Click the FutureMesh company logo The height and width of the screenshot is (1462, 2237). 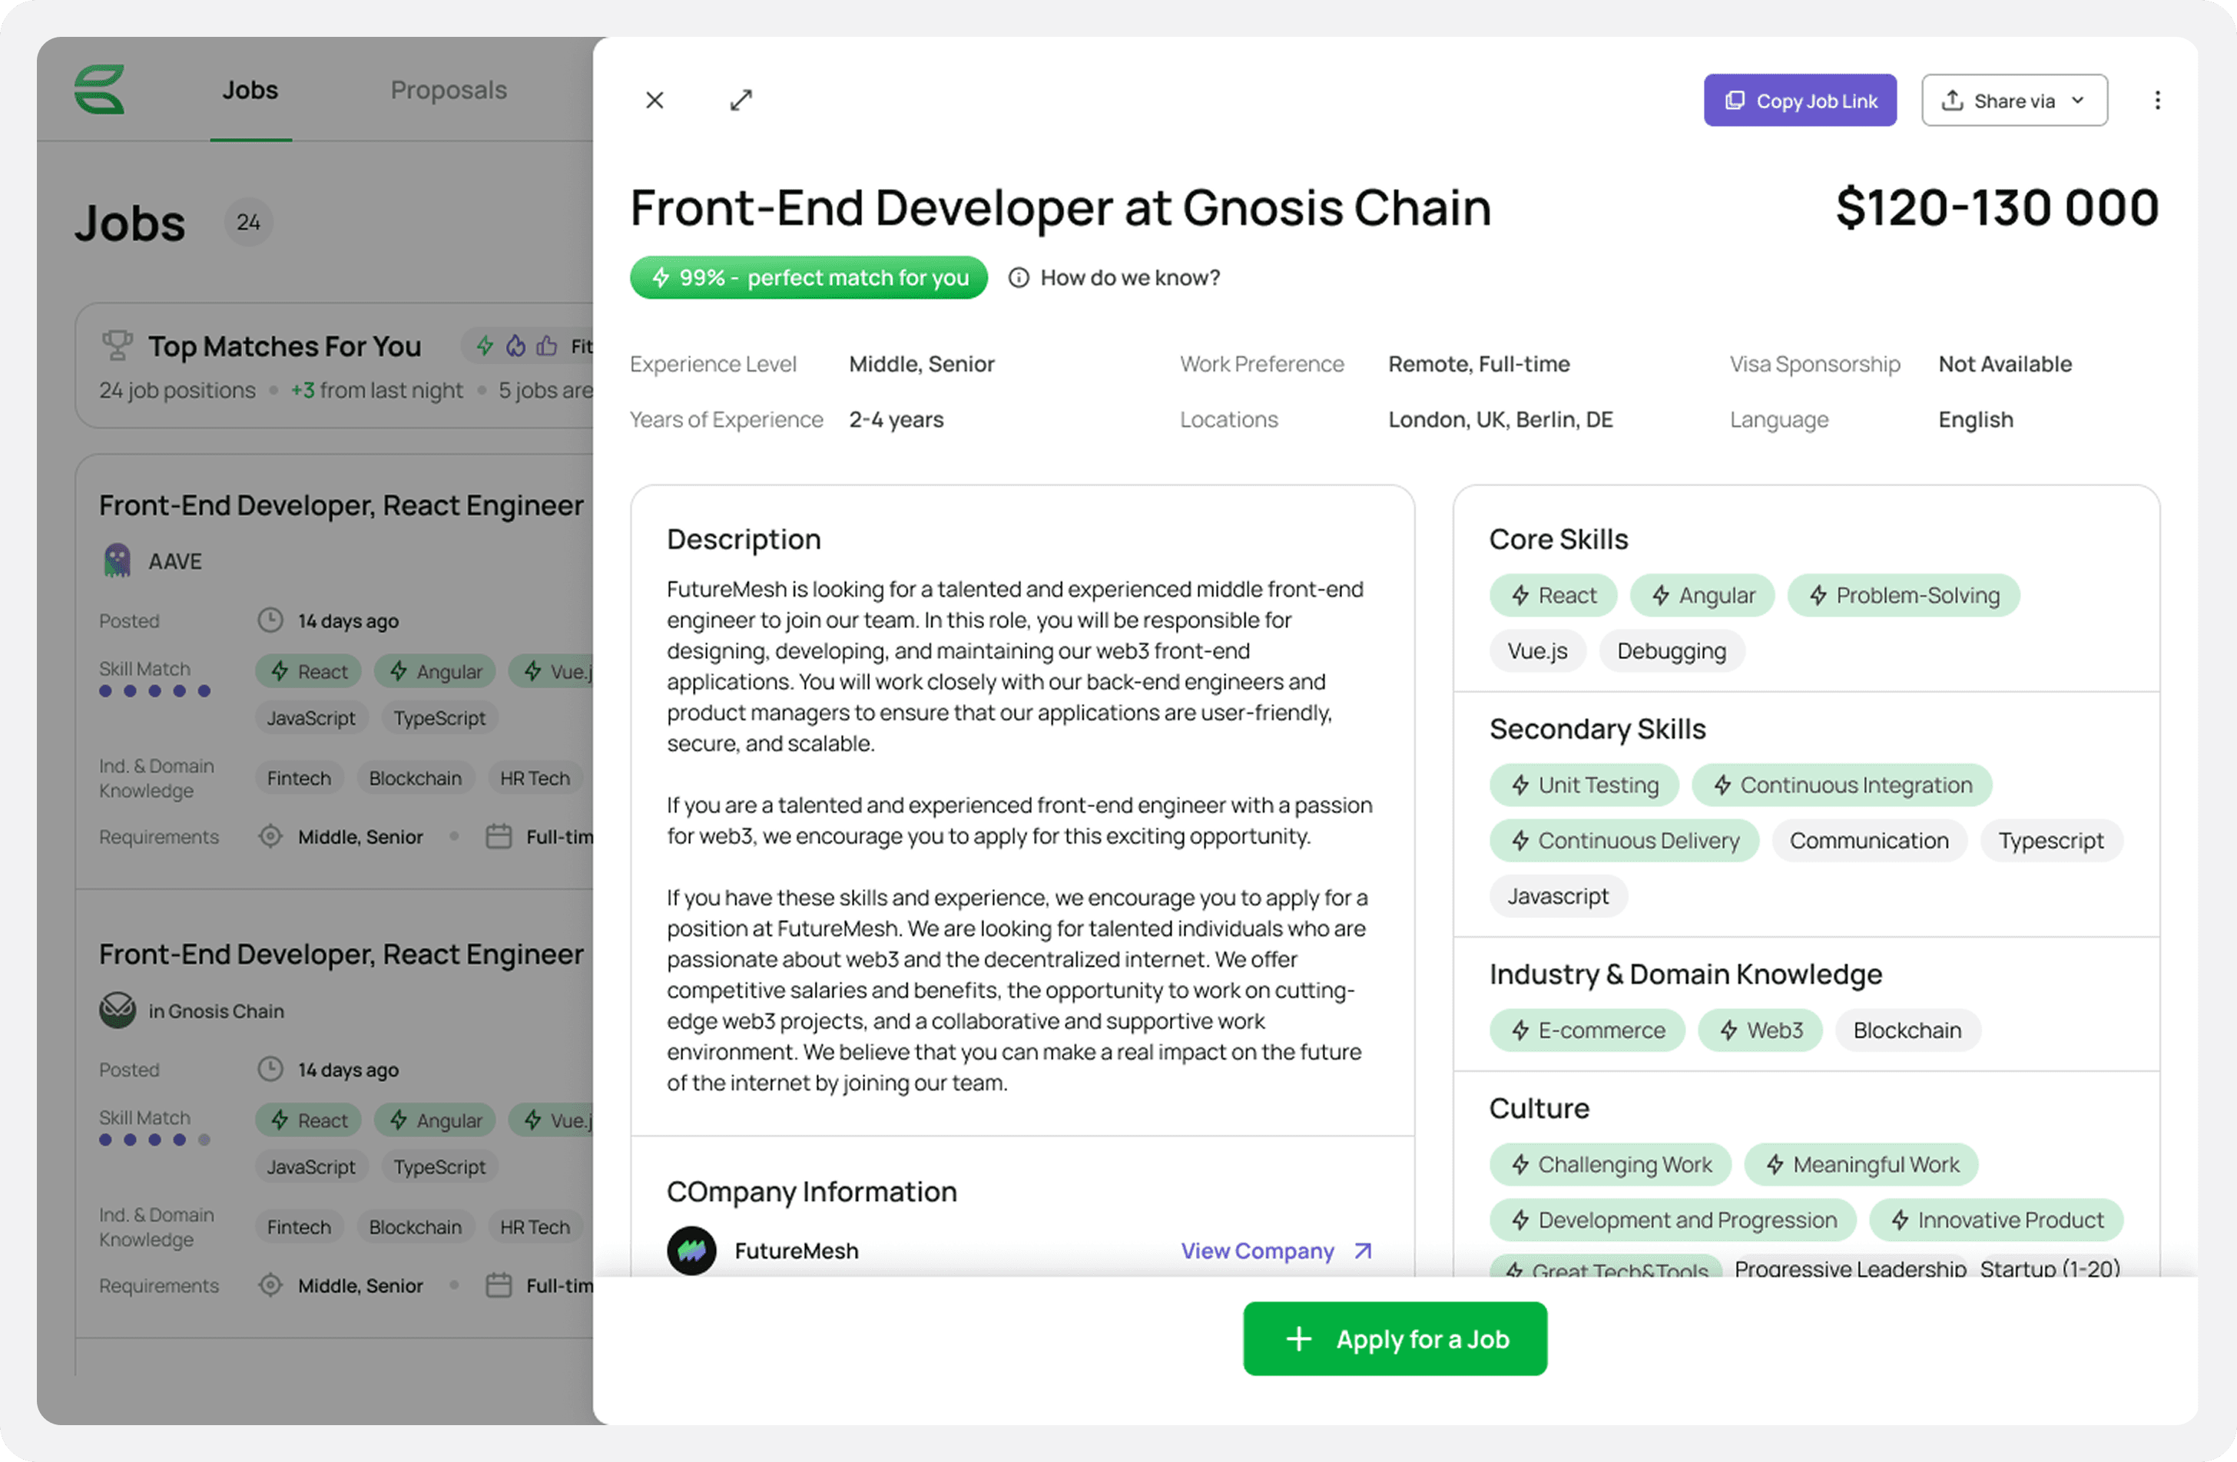click(x=692, y=1249)
